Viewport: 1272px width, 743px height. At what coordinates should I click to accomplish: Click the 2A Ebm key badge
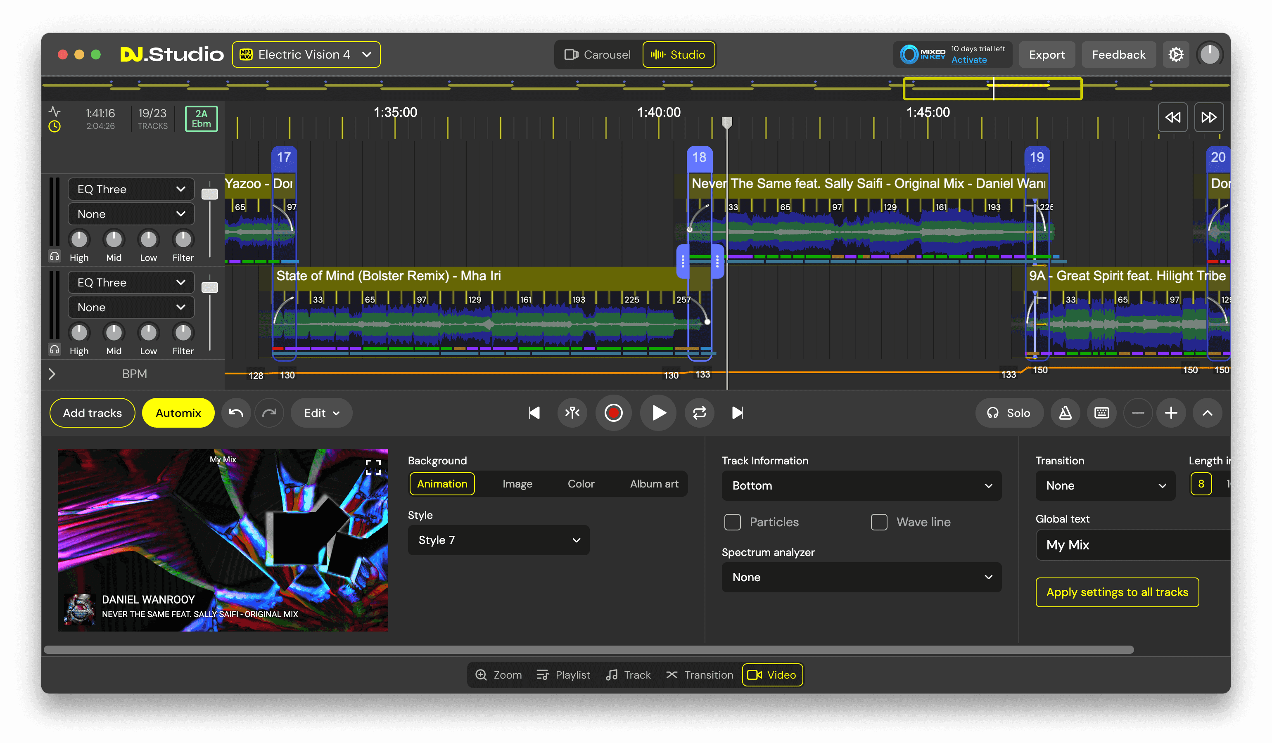[202, 118]
